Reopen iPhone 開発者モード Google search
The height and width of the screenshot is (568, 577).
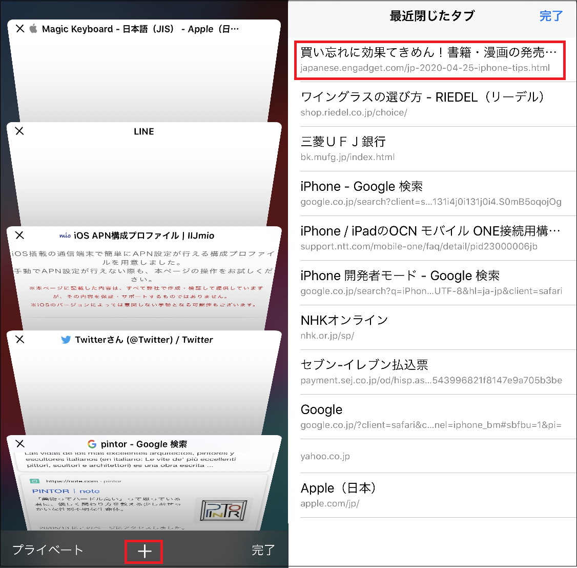429,283
